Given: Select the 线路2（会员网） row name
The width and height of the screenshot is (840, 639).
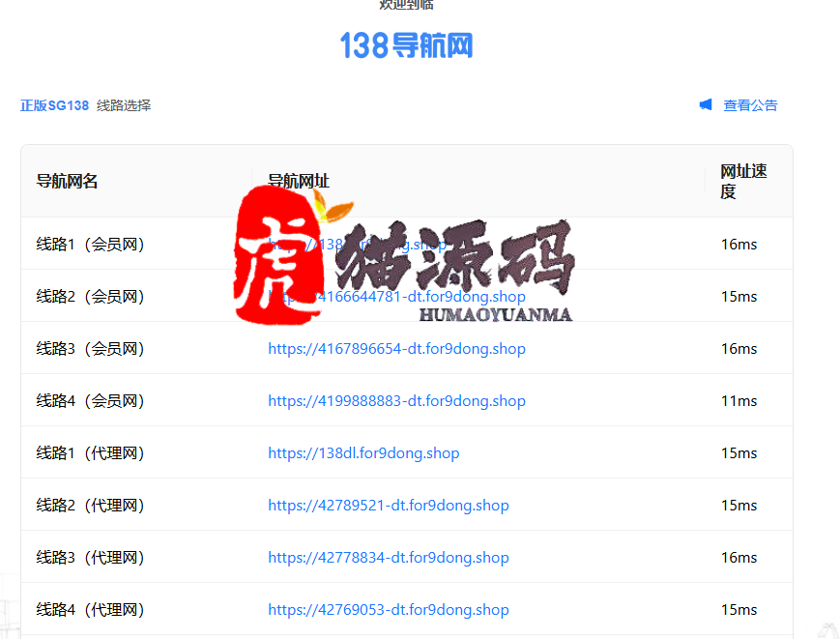Looking at the screenshot, I should (90, 296).
